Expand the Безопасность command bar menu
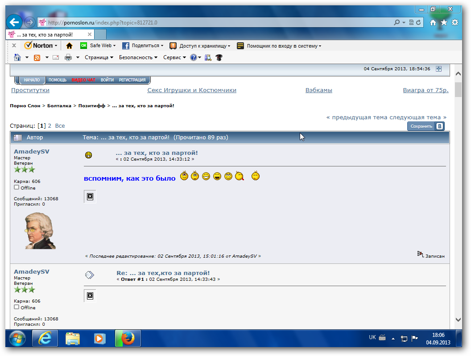The image size is (471, 356). click(138, 57)
